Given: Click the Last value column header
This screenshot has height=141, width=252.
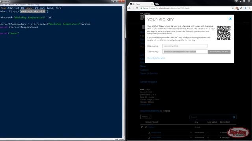Looking at the screenshot, I should [212, 122].
